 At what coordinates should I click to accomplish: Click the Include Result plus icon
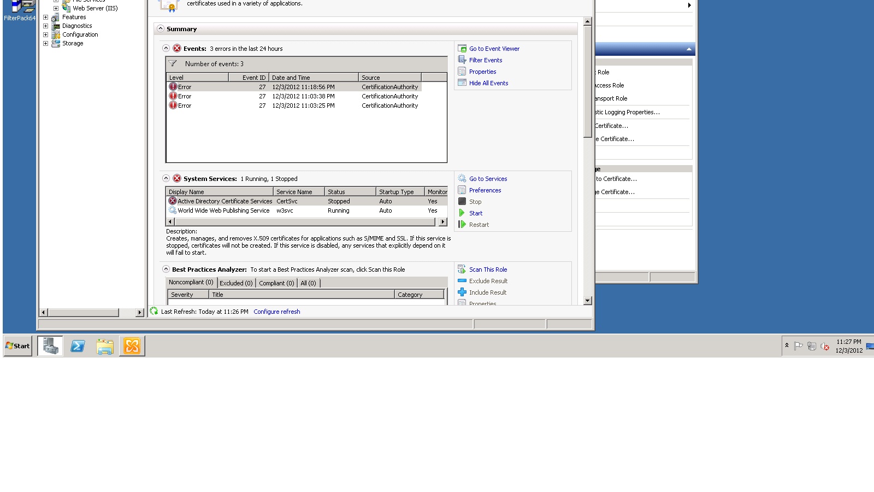pos(462,292)
